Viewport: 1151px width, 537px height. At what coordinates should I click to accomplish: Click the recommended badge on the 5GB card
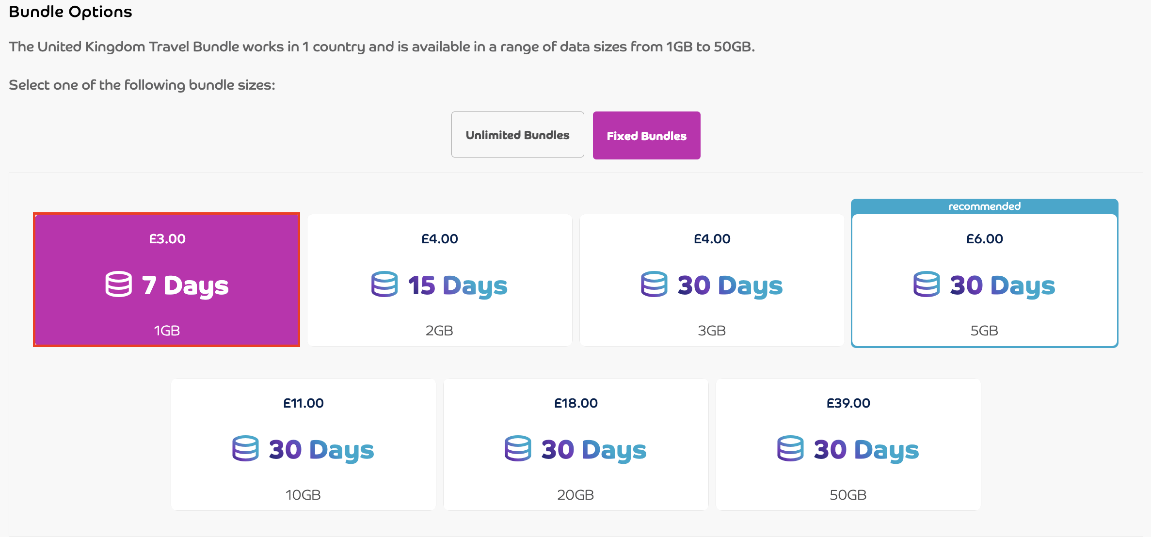984,205
